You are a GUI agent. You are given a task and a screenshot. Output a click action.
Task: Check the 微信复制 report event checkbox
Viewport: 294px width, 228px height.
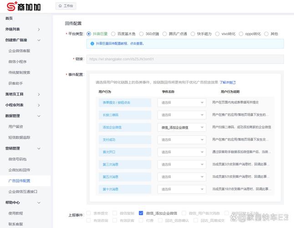click(x=115, y=213)
